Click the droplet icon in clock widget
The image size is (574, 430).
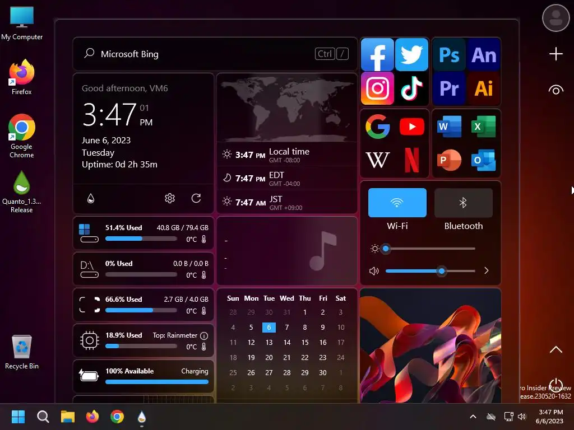(x=91, y=198)
